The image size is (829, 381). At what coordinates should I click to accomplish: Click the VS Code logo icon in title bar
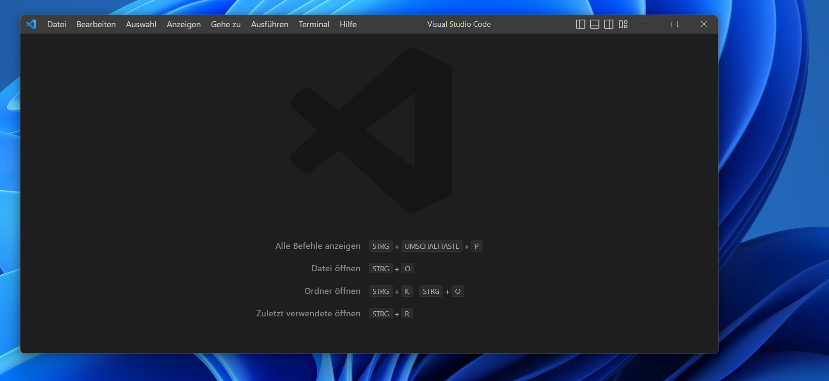[x=31, y=24]
